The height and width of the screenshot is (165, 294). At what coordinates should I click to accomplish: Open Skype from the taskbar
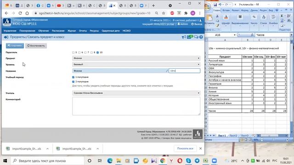[x=188, y=161]
